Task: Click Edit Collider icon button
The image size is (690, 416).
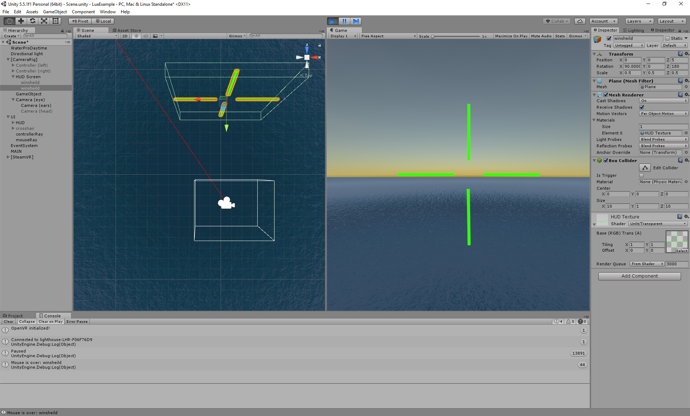Action: click(x=645, y=168)
